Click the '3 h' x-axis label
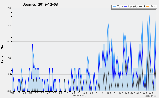Viewport: 159px width, 98px height. click(x=30, y=93)
